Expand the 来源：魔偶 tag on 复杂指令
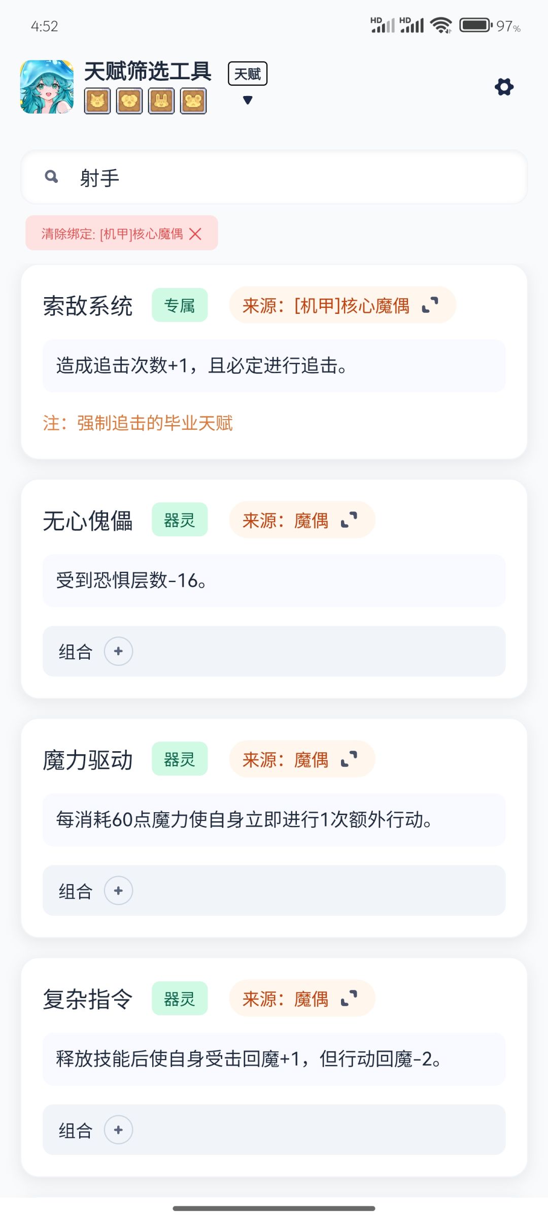548x1219 pixels. (x=349, y=999)
